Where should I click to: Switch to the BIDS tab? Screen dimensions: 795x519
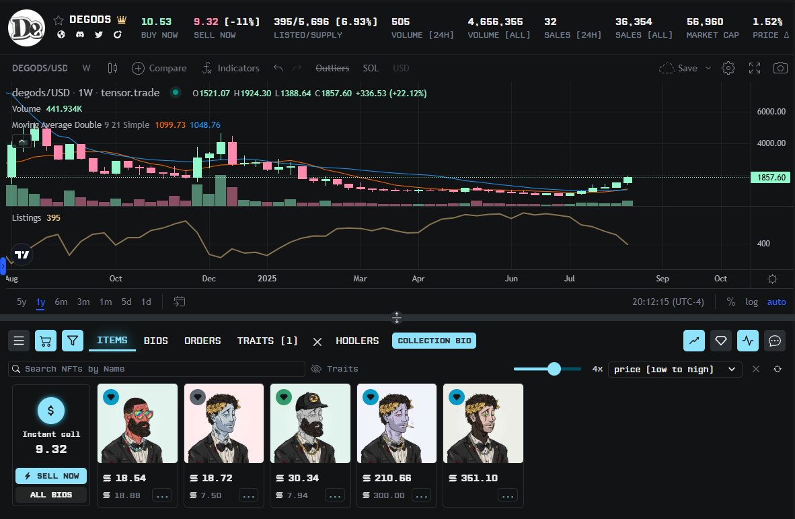click(x=155, y=341)
